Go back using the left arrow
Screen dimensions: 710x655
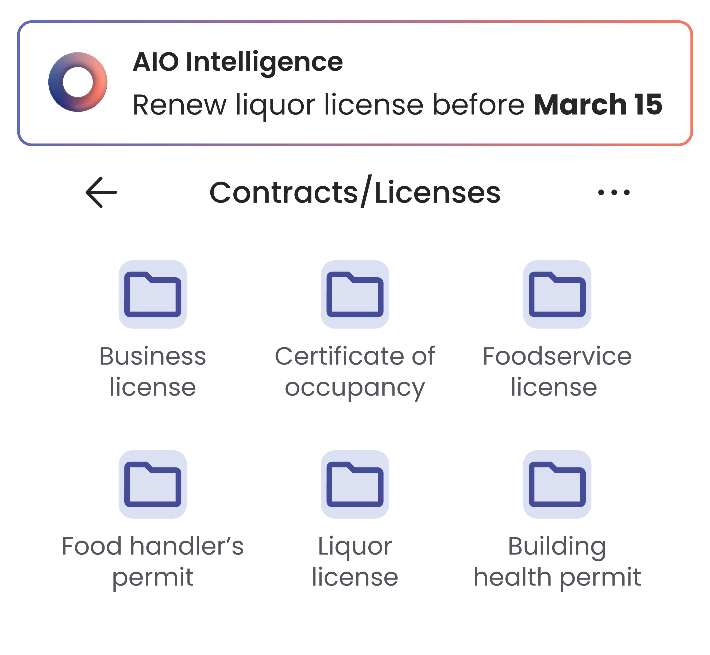click(101, 193)
